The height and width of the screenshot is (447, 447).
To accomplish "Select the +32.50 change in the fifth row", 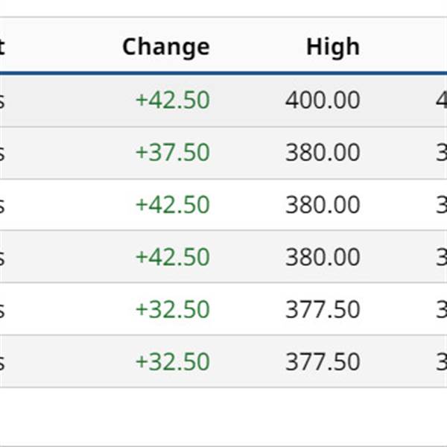I will (172, 309).
